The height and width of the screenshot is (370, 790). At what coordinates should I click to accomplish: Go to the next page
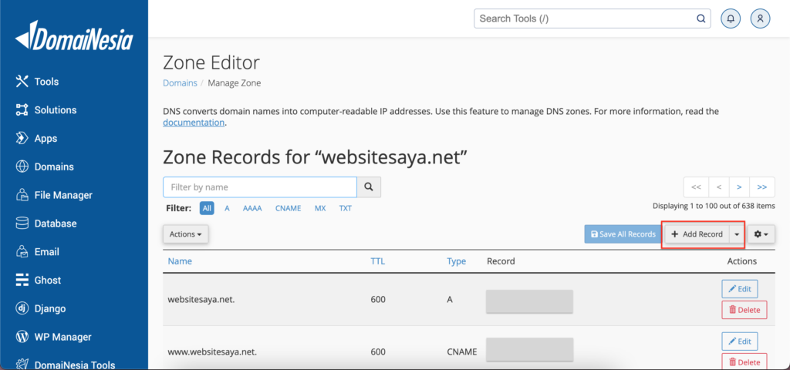[x=739, y=187]
